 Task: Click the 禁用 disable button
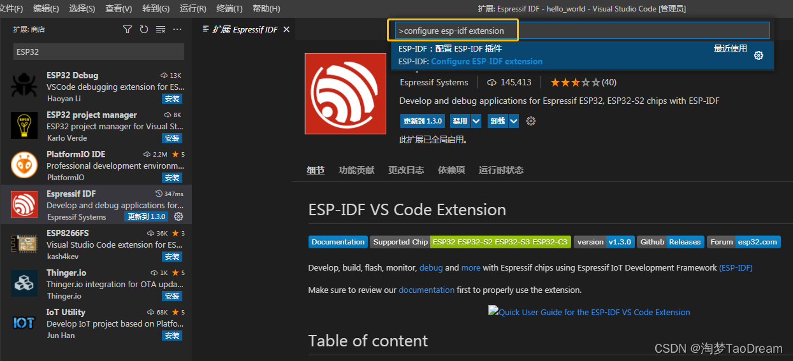tap(460, 121)
